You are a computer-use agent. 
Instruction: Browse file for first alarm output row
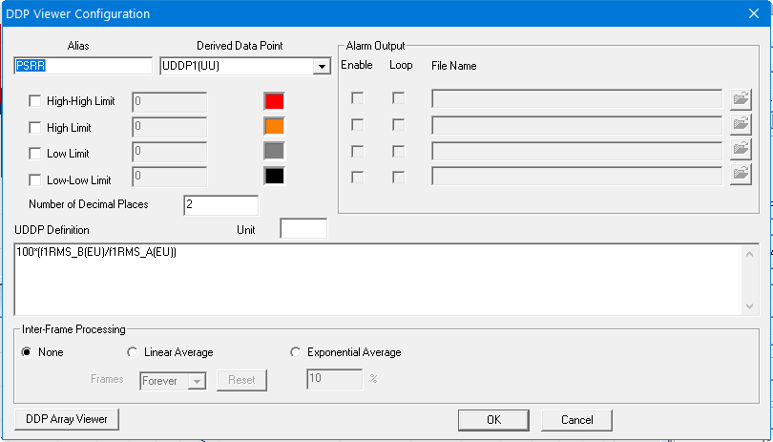pos(741,99)
